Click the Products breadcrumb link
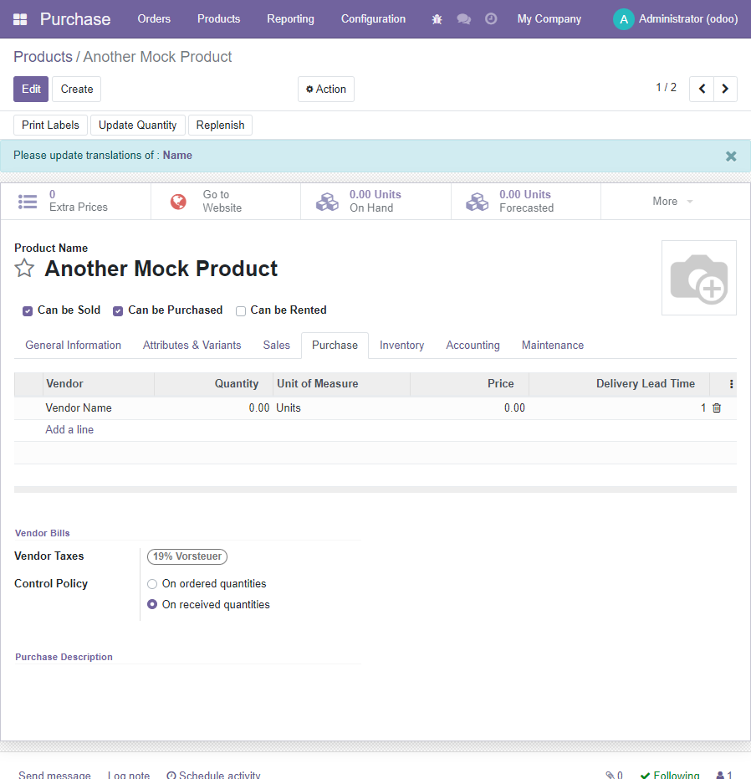 (x=43, y=57)
